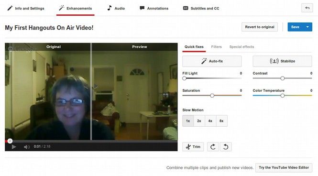Screen dimensions: 318x176
Task: Rotate the video counterclockwise
Action: click(226, 147)
